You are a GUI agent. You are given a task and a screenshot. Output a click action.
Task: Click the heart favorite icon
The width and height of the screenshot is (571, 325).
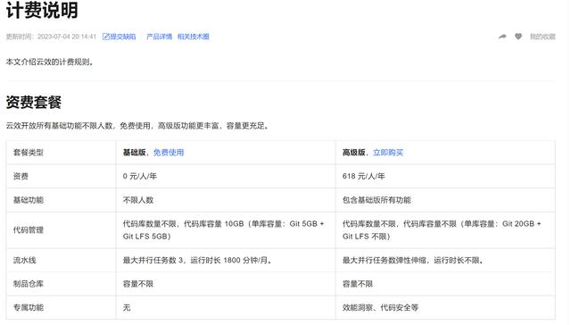coord(518,37)
